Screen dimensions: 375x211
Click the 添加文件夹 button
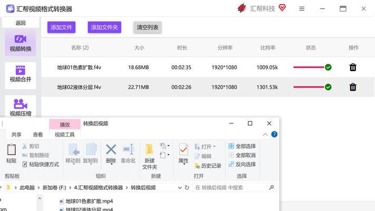104,27
